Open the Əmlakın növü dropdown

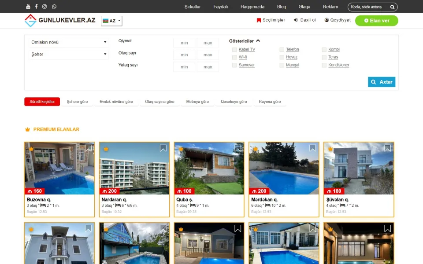(x=69, y=43)
